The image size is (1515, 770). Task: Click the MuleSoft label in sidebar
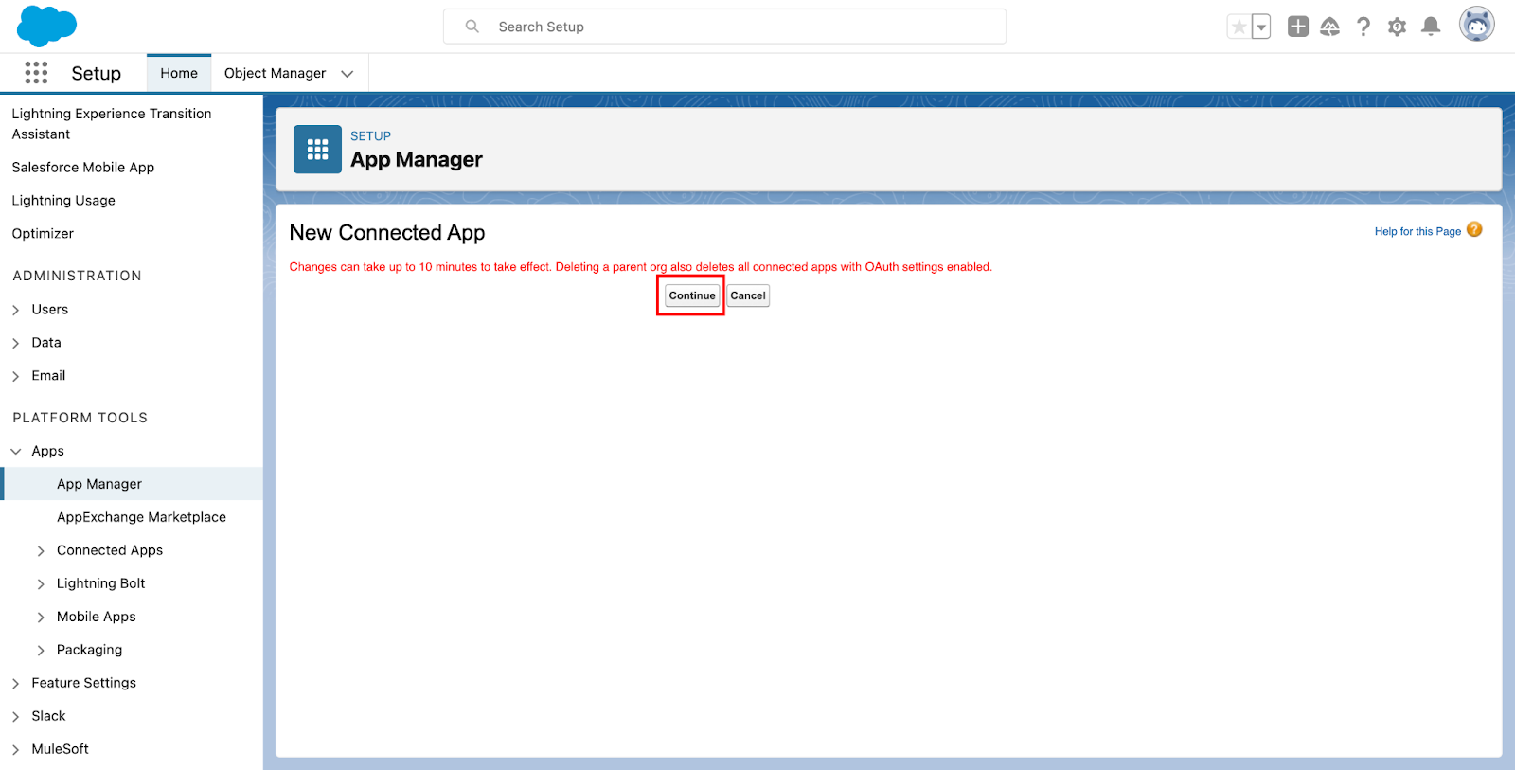pos(60,749)
